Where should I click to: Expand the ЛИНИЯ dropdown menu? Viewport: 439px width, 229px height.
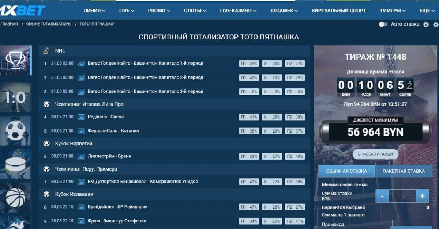tap(94, 11)
